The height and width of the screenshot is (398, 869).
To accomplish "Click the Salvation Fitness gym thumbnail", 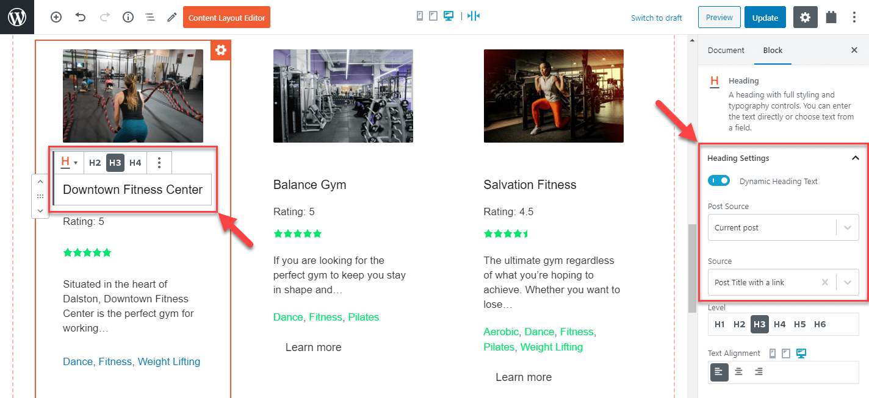I will (x=553, y=96).
